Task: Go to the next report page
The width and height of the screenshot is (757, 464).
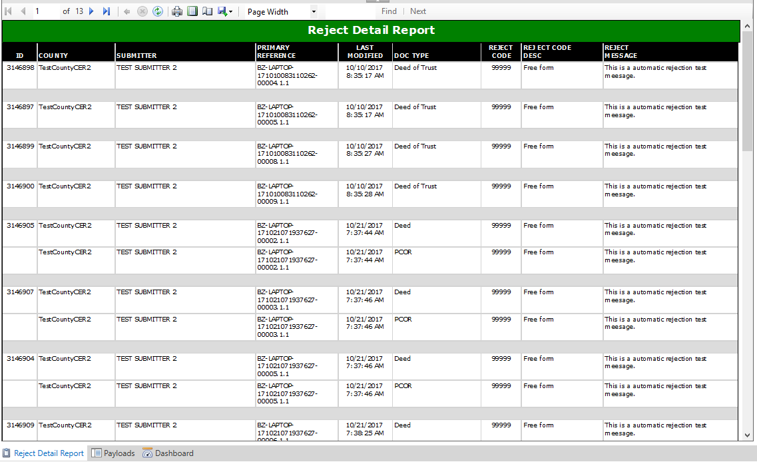Action: coord(91,11)
